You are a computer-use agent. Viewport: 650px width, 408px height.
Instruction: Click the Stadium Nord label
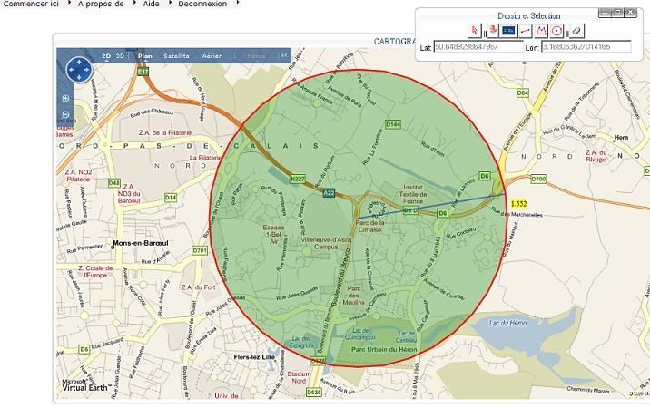tap(299, 377)
